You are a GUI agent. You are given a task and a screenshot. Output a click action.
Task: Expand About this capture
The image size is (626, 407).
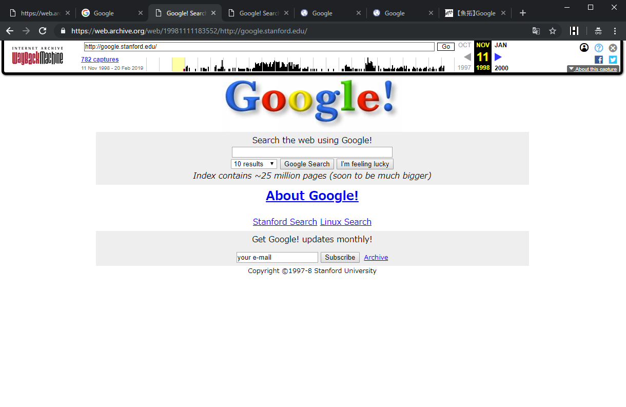click(593, 69)
